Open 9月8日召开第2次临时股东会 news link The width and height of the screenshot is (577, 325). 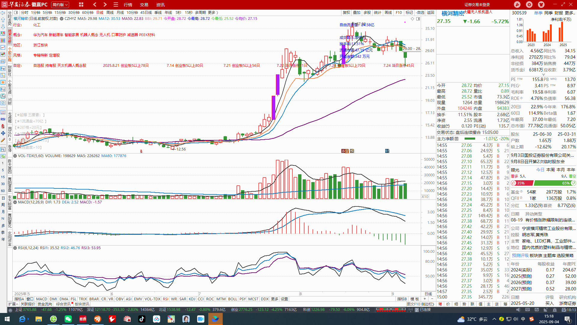(x=538, y=162)
